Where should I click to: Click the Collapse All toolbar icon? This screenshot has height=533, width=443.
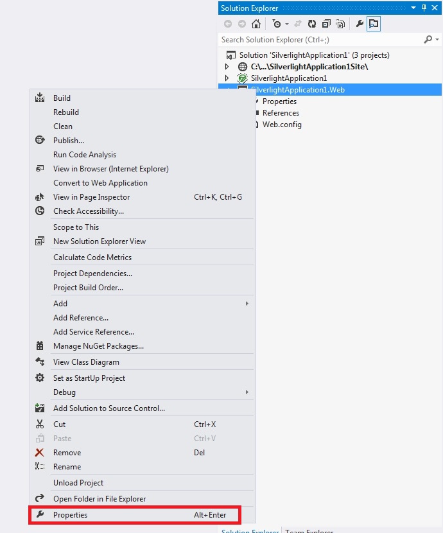[x=326, y=24]
